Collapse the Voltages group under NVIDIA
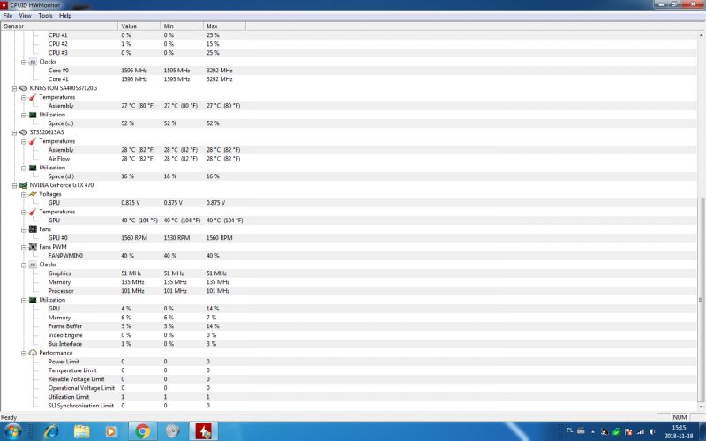 (24, 194)
